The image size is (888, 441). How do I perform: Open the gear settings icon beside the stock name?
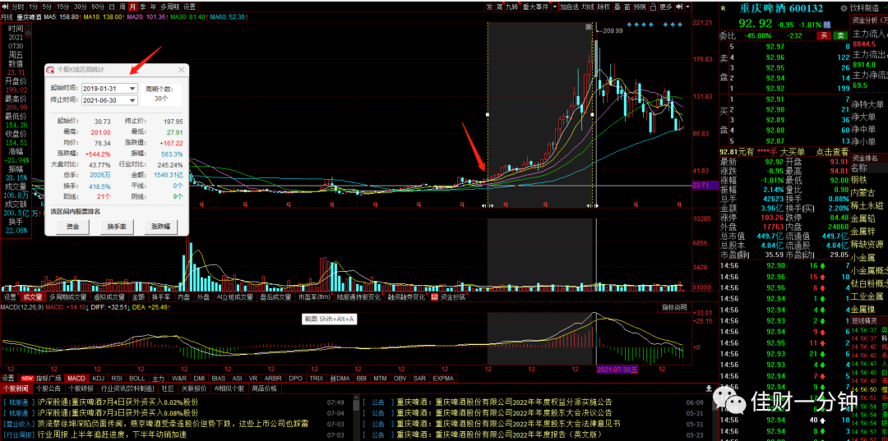(844, 8)
